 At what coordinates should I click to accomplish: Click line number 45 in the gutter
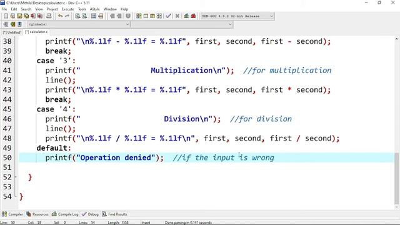(x=7, y=109)
